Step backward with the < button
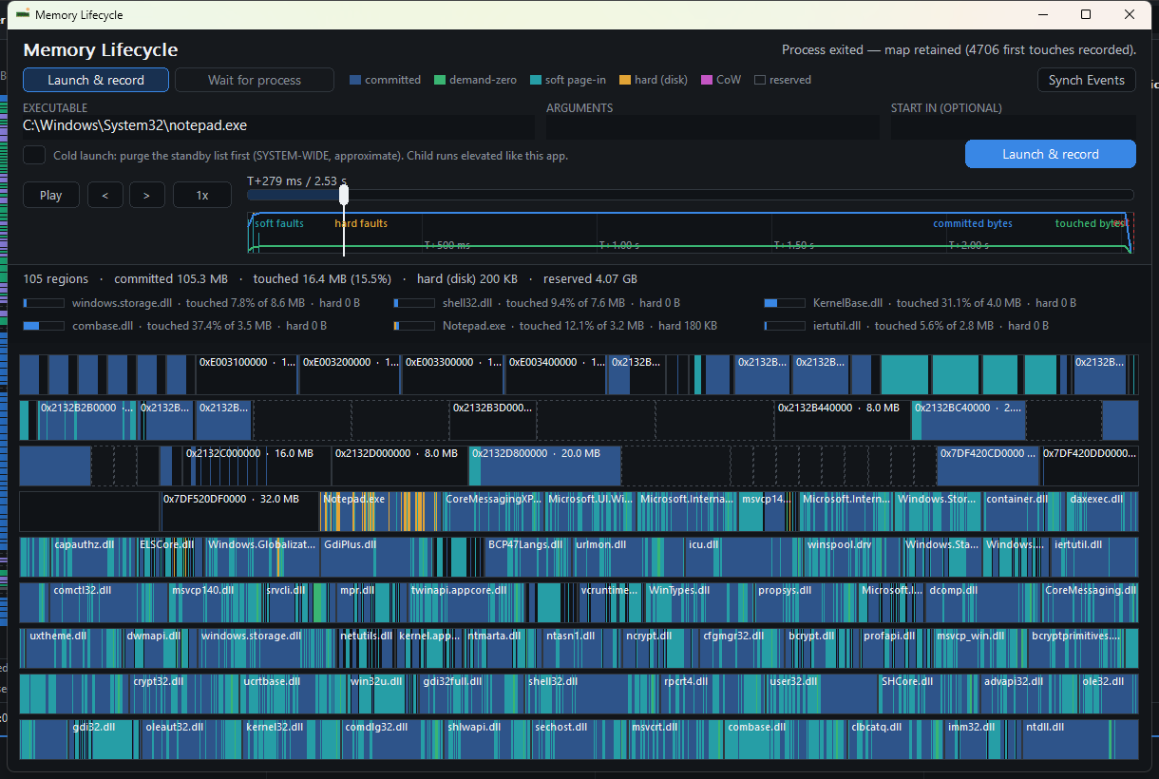The height and width of the screenshot is (779, 1159). coord(105,195)
